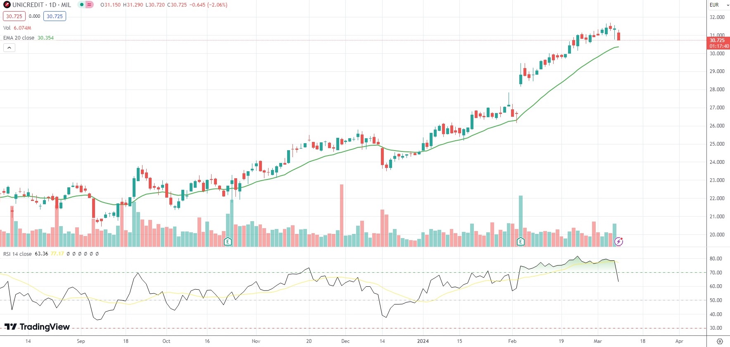Viewport: 730px width, 347px height.
Task: Select the RSI 14 close legend
Action: 17,254
